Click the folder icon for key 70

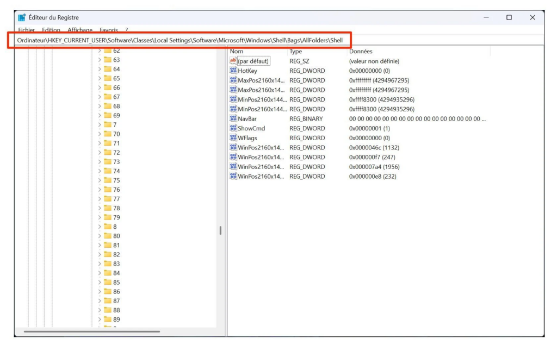tap(108, 134)
